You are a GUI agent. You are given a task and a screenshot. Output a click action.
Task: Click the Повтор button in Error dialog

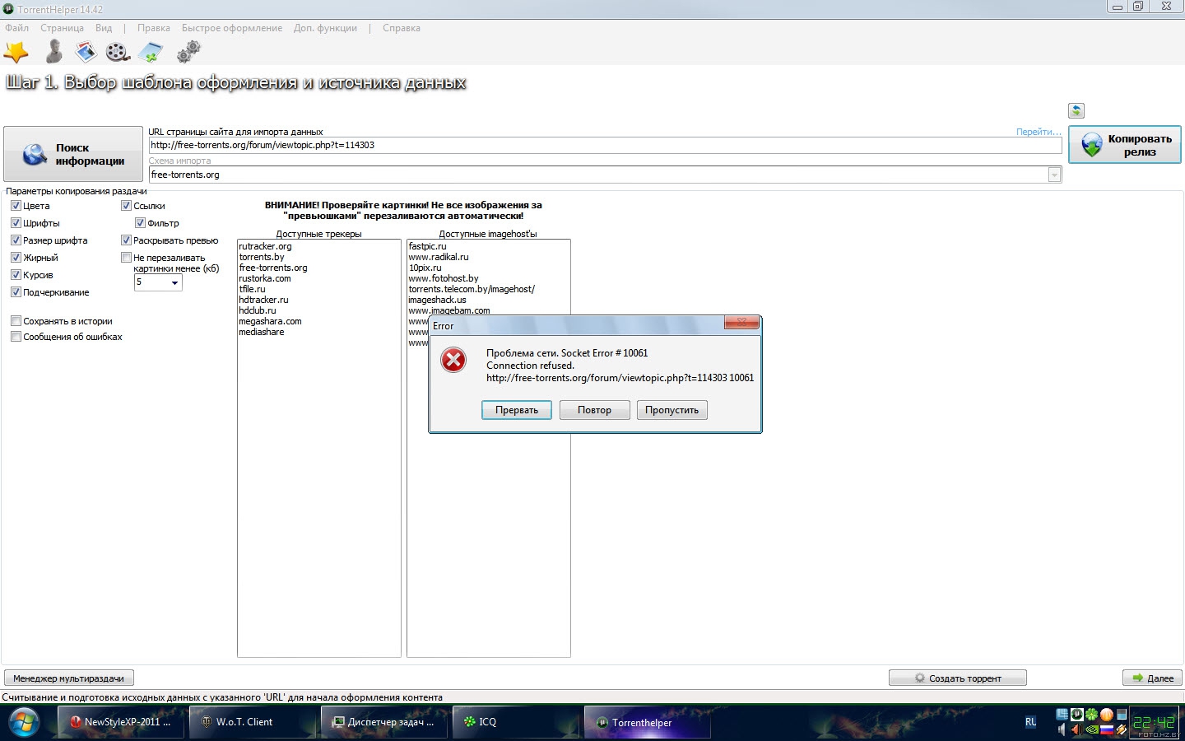594,410
